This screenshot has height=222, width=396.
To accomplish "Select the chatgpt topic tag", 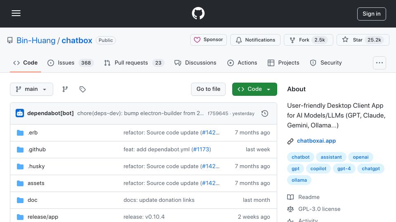I will tap(371, 169).
